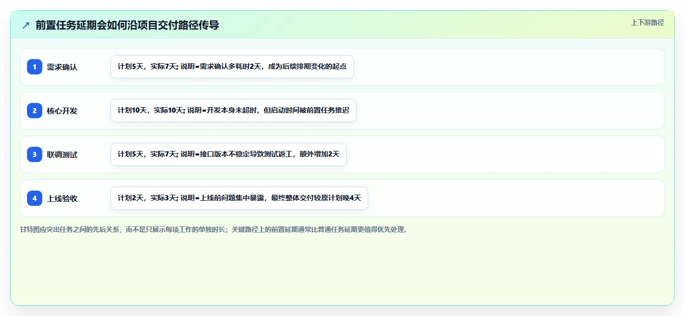Screen dimensions: 685x316
Task: Click the 计划2天，实际3天 description box
Action: point(239,198)
